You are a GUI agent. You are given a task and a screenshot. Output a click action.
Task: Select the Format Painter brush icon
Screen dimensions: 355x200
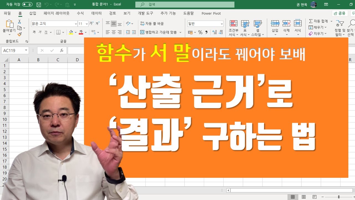point(19,34)
